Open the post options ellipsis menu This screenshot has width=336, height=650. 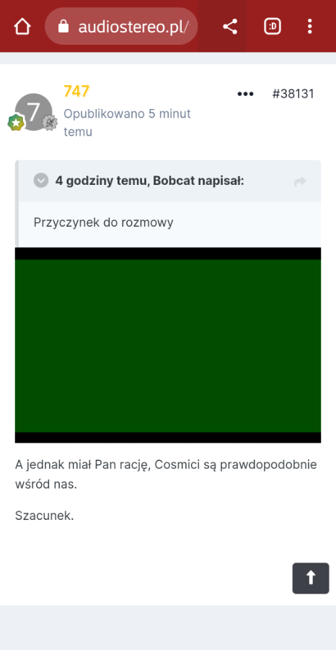tap(245, 94)
